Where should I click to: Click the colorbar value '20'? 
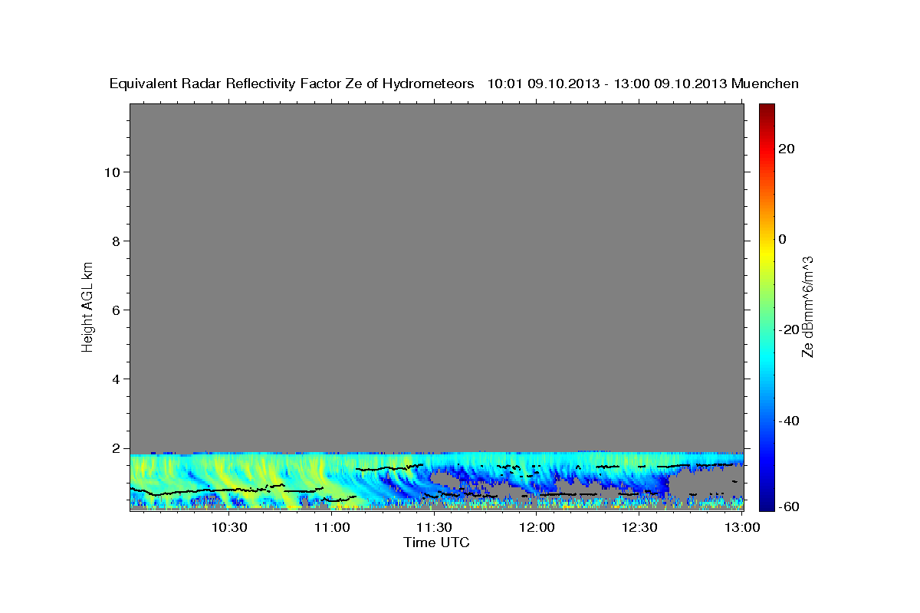[787, 148]
